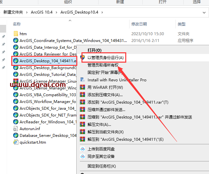Choose Install with Revo Uninstaller Pro
This screenshot has width=209, height=174.
pos(117,80)
